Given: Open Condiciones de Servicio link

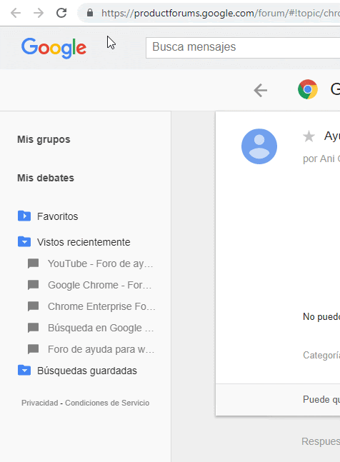Looking at the screenshot, I should tap(107, 403).
